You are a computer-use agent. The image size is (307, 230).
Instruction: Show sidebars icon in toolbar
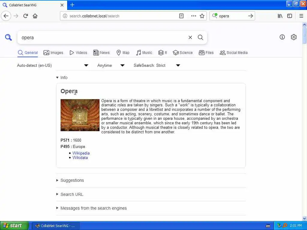[290, 16]
